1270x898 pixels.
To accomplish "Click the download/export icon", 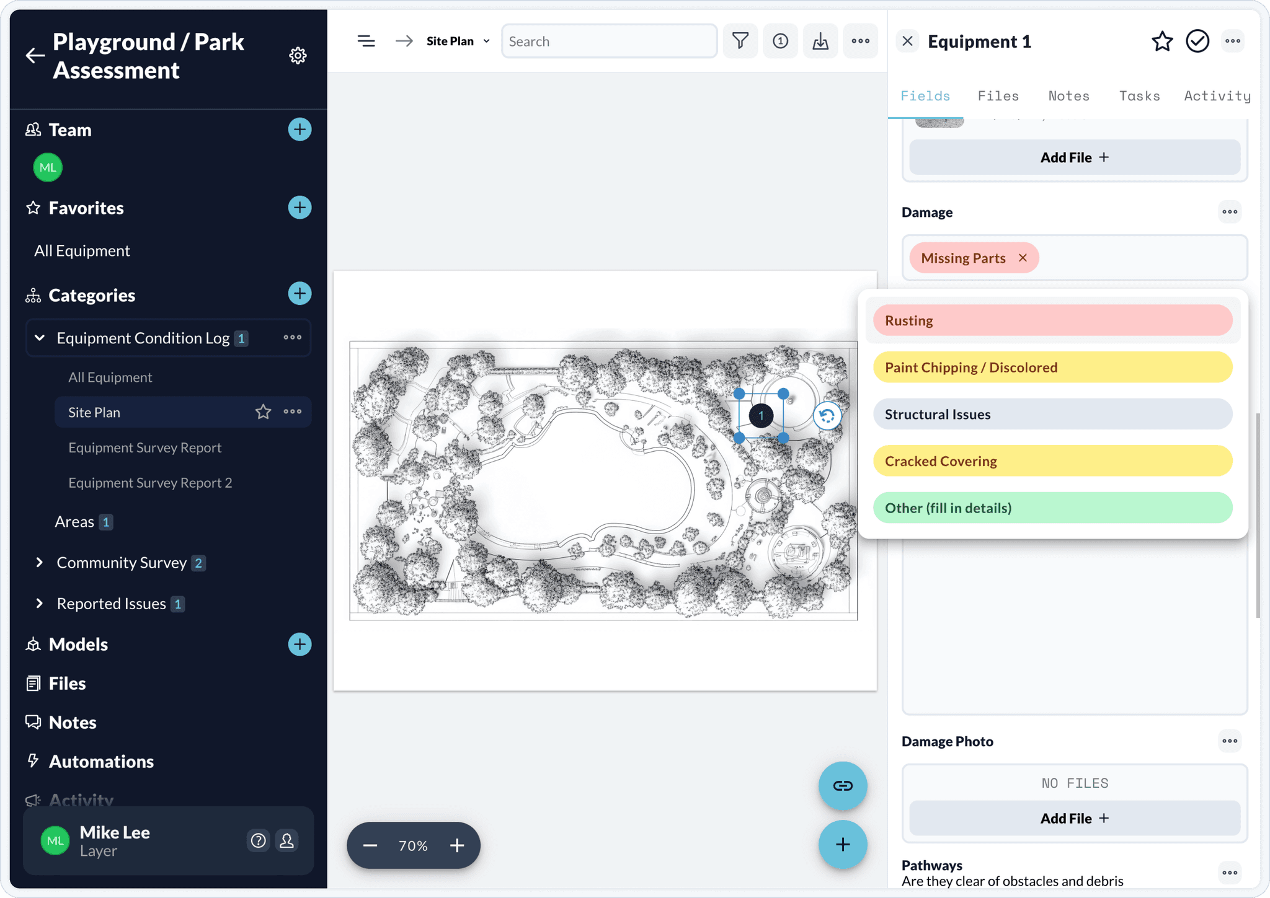I will click(820, 40).
